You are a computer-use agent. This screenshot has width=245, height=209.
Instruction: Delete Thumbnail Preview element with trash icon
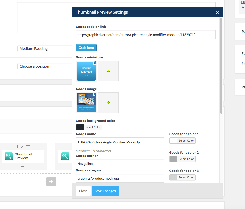pyautogui.click(x=28, y=146)
